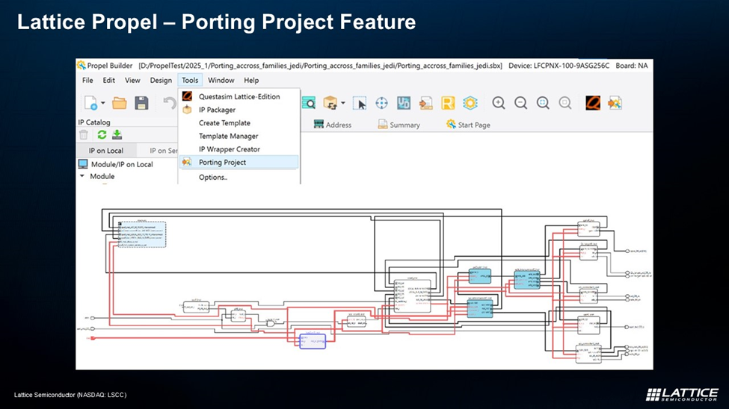
Task: Click the magnifier search icon beside the Tools menu
Action: point(309,102)
